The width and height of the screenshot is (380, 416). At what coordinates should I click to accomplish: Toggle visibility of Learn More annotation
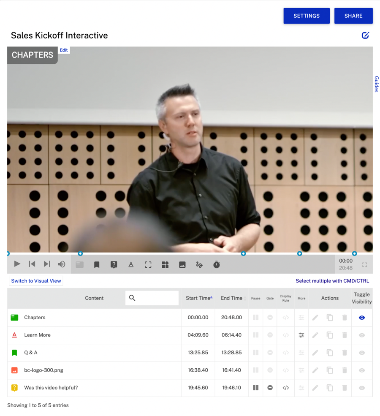362,335
